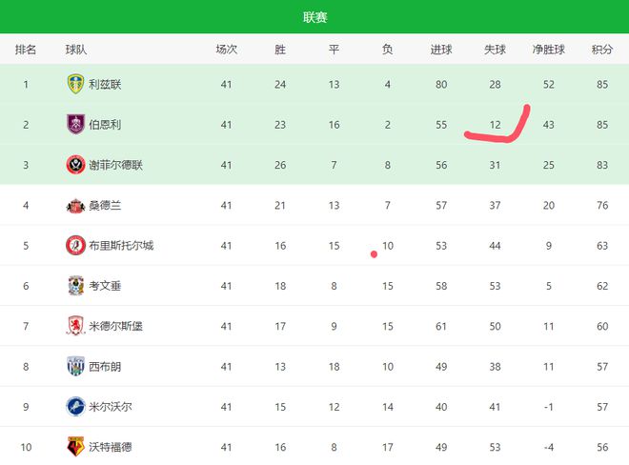This screenshot has height=465, width=629.
Task: Open the 谢菲尔德联 team link
Action: [x=116, y=165]
